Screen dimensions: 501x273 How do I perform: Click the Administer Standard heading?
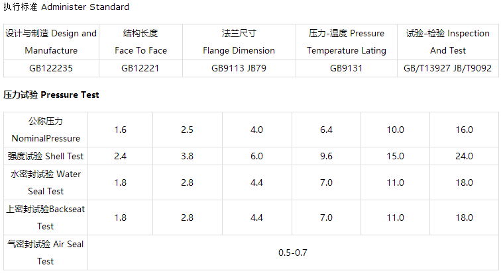pyautogui.click(x=66, y=7)
